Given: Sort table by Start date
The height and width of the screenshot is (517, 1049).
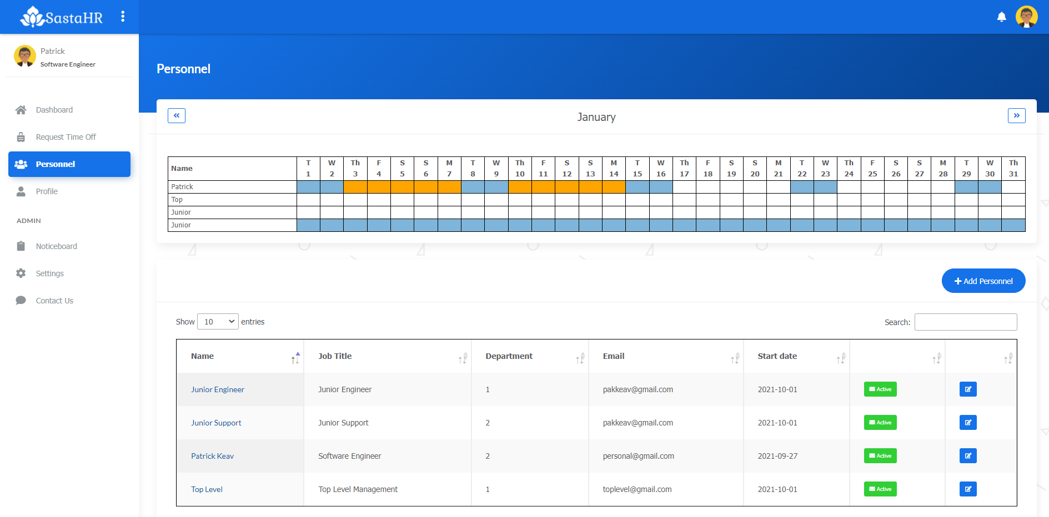Looking at the screenshot, I should coord(796,356).
